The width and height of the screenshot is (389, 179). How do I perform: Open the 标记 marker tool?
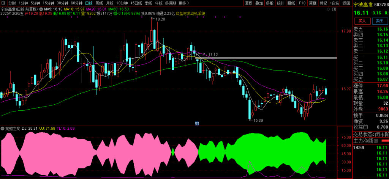click(323, 3)
